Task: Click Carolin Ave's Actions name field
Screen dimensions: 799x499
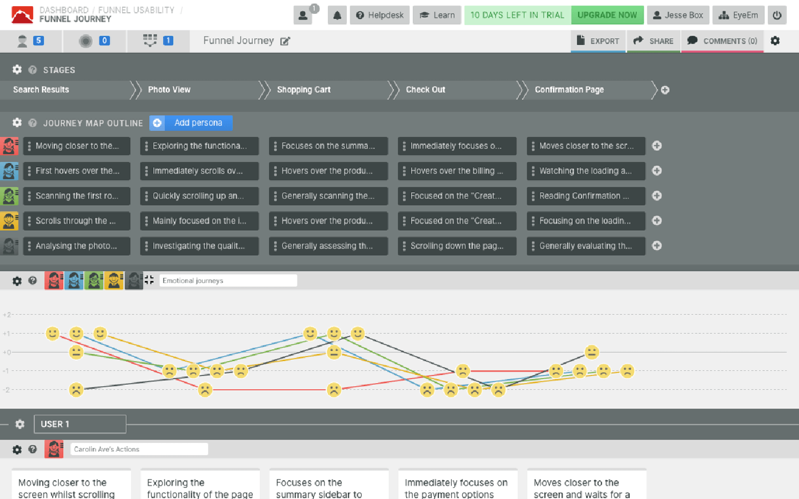Action: click(x=139, y=449)
